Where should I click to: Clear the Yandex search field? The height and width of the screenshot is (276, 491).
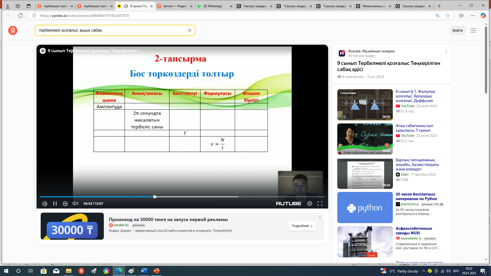[189, 30]
